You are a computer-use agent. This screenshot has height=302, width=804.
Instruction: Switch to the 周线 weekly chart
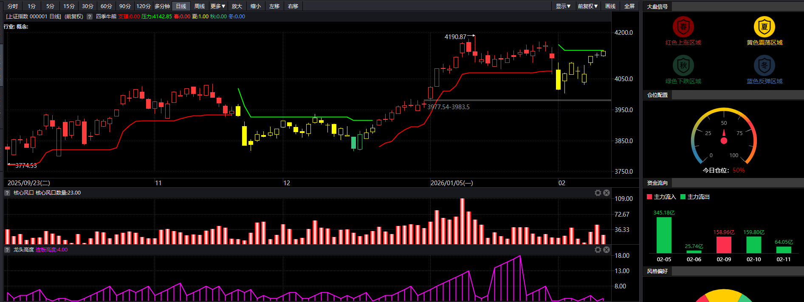[200, 6]
